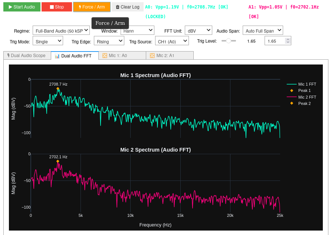Open the Window function dropdown showing Hann

137,31
